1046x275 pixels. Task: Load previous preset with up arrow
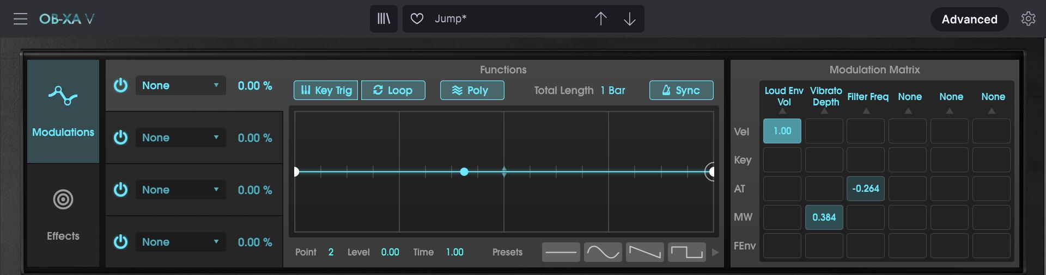pos(600,19)
